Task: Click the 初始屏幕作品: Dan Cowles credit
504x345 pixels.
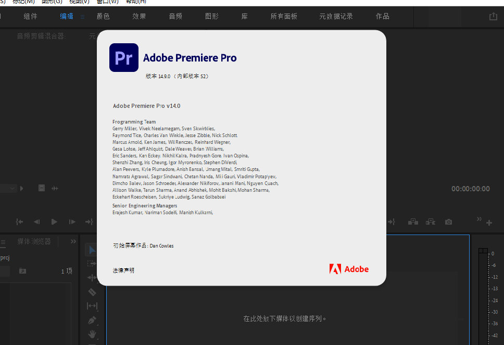Action: click(x=143, y=245)
